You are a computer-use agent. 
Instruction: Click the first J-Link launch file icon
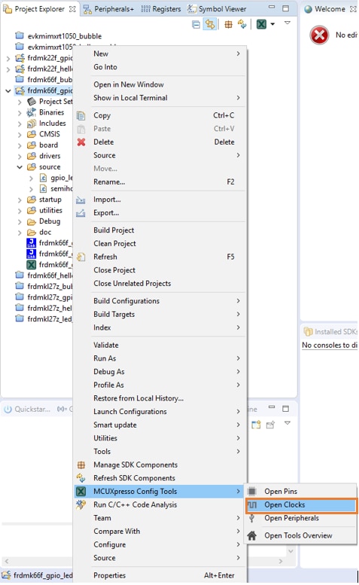pos(32,243)
